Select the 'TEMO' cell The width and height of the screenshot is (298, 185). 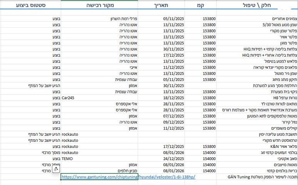(67, 158)
